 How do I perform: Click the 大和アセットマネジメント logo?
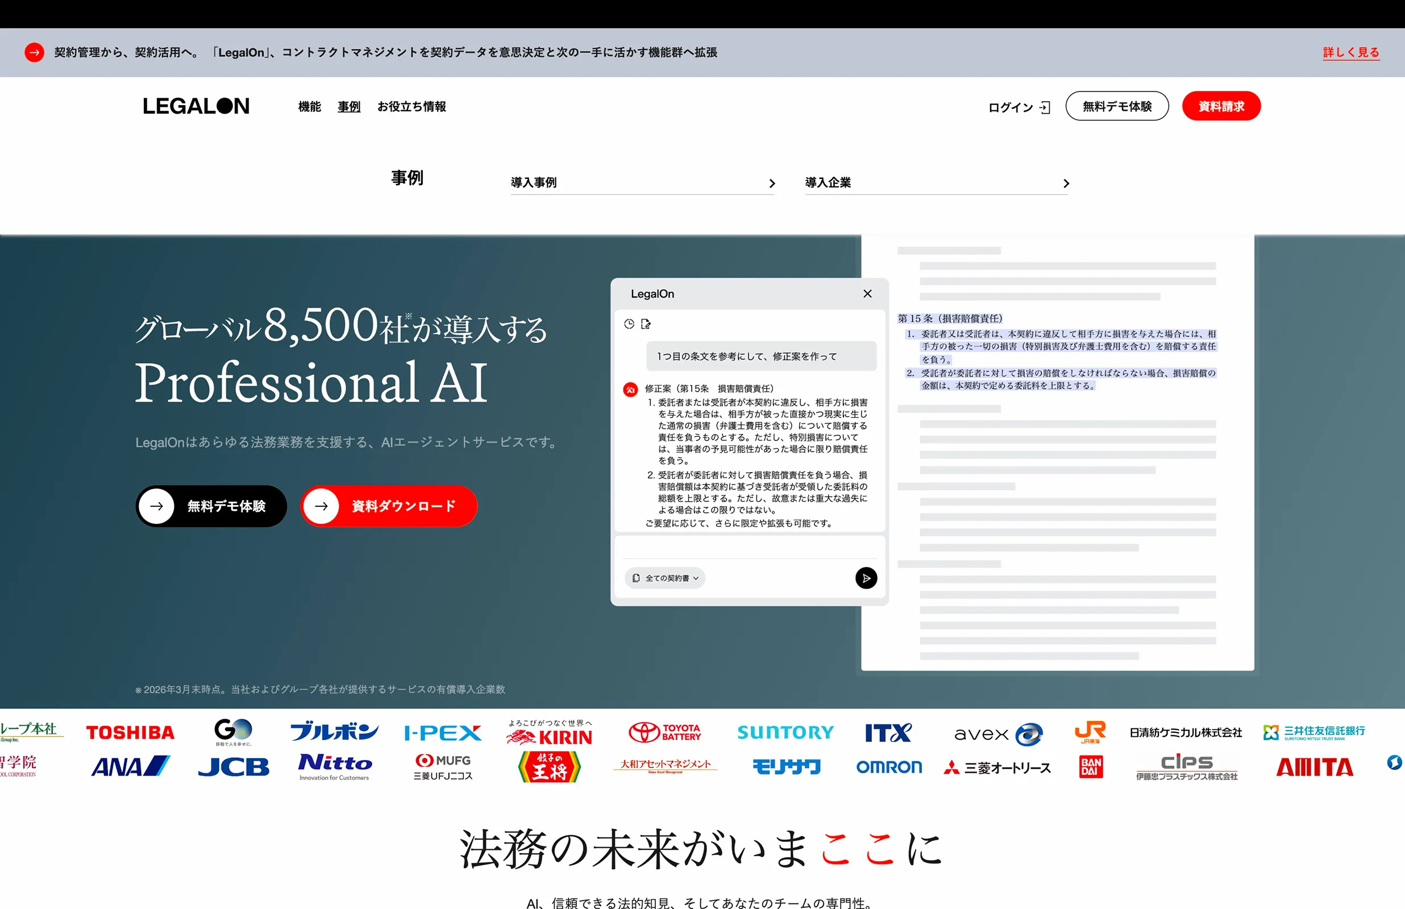[x=666, y=766]
